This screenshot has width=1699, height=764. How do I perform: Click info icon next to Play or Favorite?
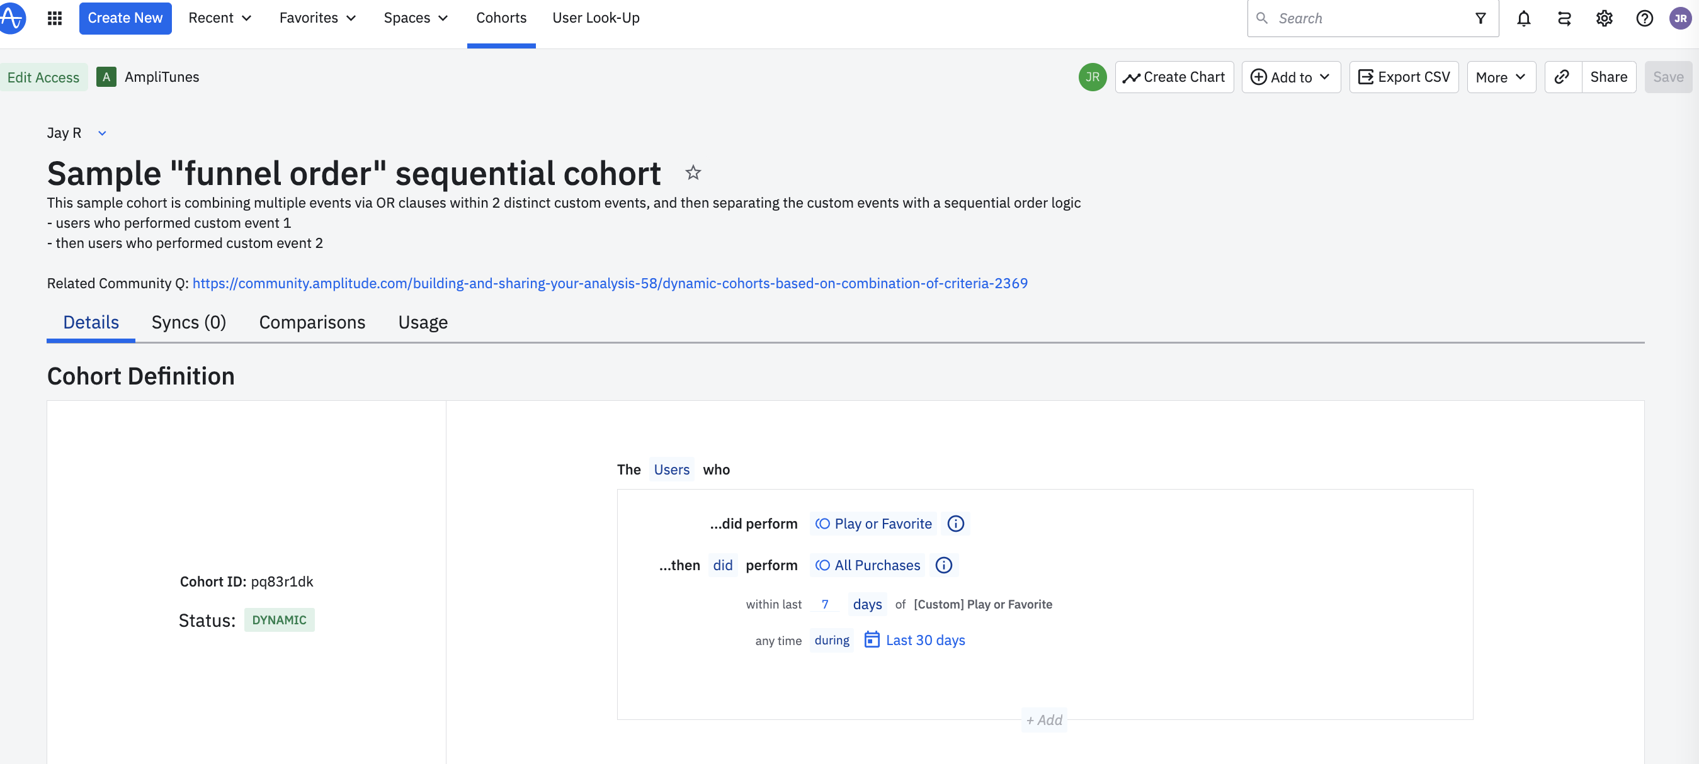point(955,524)
